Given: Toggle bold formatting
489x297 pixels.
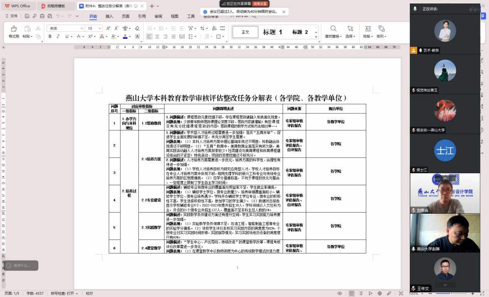Looking at the screenshot, I should point(50,37).
